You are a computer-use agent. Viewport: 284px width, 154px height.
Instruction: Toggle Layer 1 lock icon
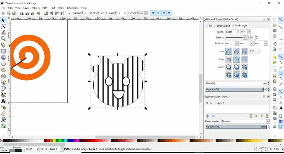(211, 103)
